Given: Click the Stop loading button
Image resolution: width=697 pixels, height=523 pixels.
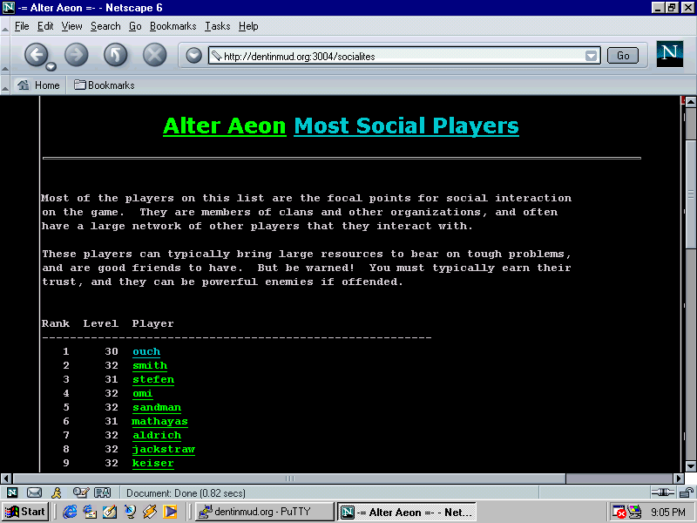Looking at the screenshot, I should (x=154, y=55).
